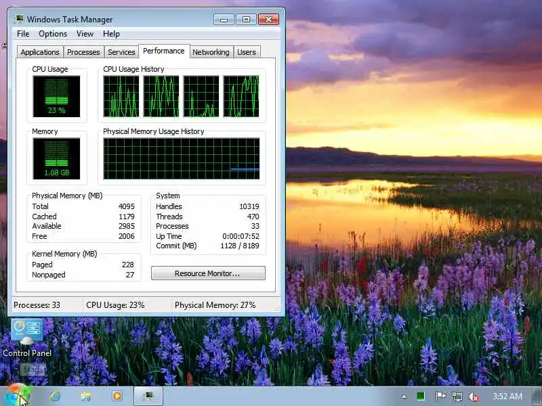Click muted volume speaker icon
The width and height of the screenshot is (542, 406).
[473, 397]
